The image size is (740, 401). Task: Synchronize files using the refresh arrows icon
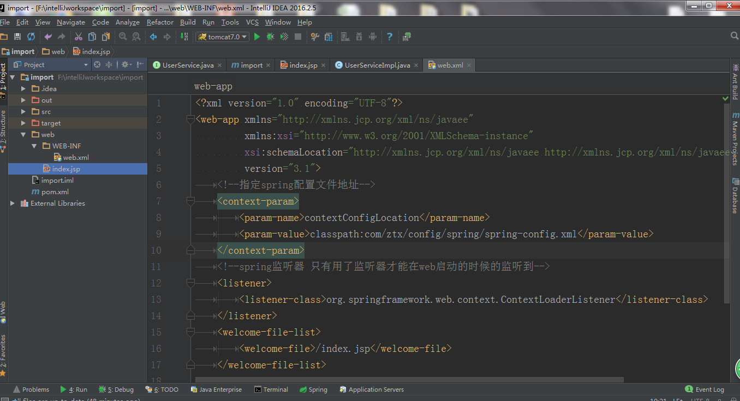coord(31,37)
